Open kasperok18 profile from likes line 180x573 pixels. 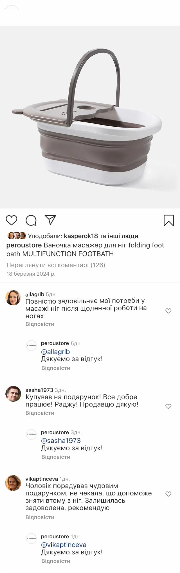click(81, 236)
